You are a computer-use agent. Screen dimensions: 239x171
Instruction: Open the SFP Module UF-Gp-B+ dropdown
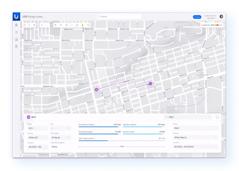pos(61,137)
